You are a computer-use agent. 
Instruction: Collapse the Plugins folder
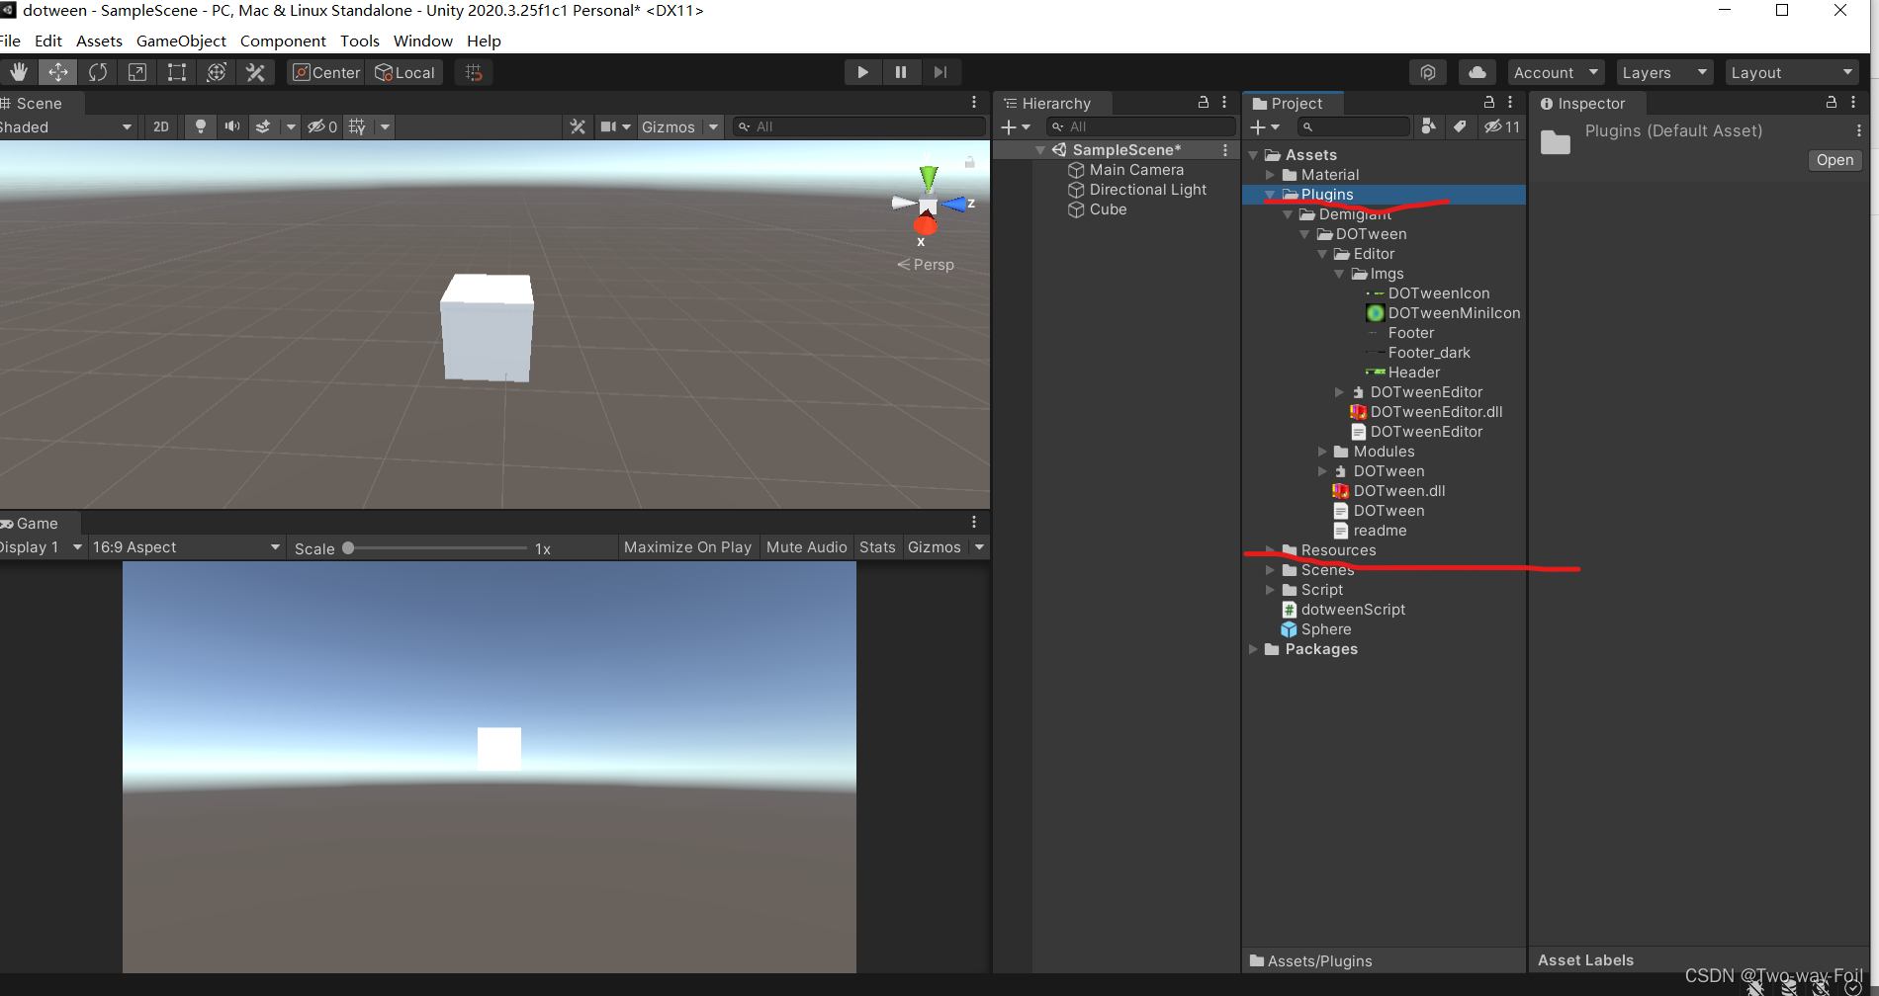1270,195
